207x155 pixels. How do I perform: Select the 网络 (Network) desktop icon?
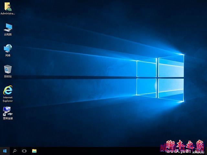coord(8,50)
